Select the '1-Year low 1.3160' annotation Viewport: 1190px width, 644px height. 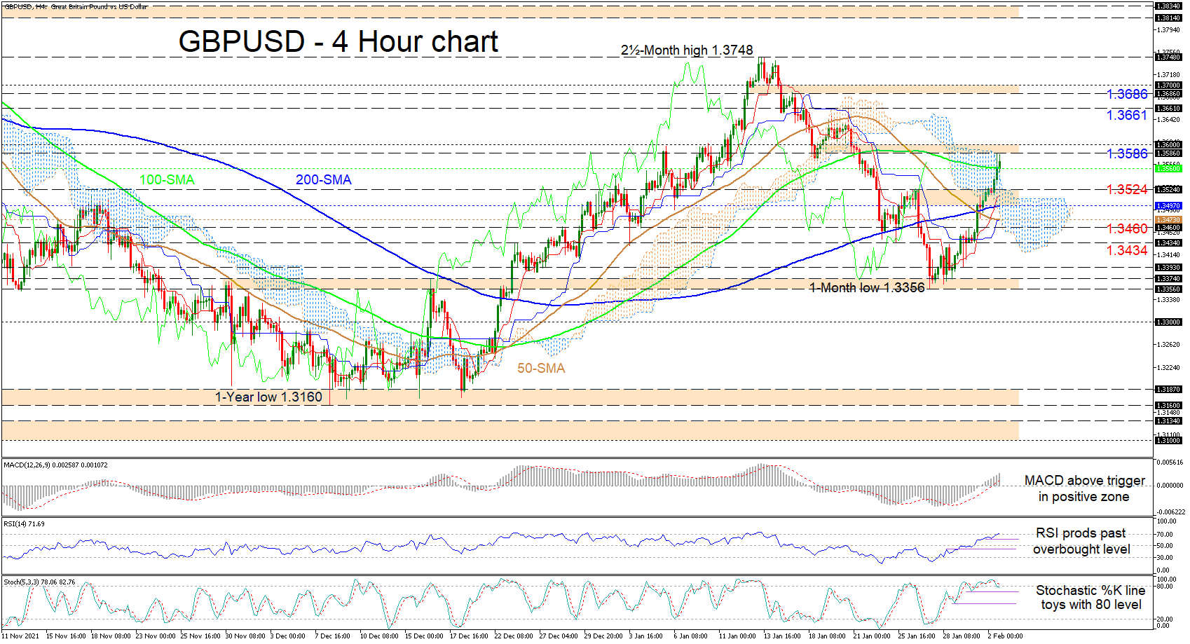(268, 397)
